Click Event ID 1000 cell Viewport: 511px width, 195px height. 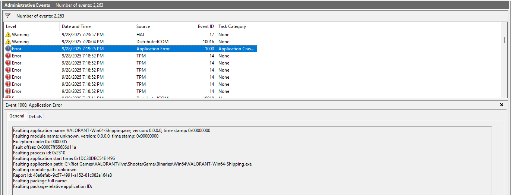[x=209, y=49]
